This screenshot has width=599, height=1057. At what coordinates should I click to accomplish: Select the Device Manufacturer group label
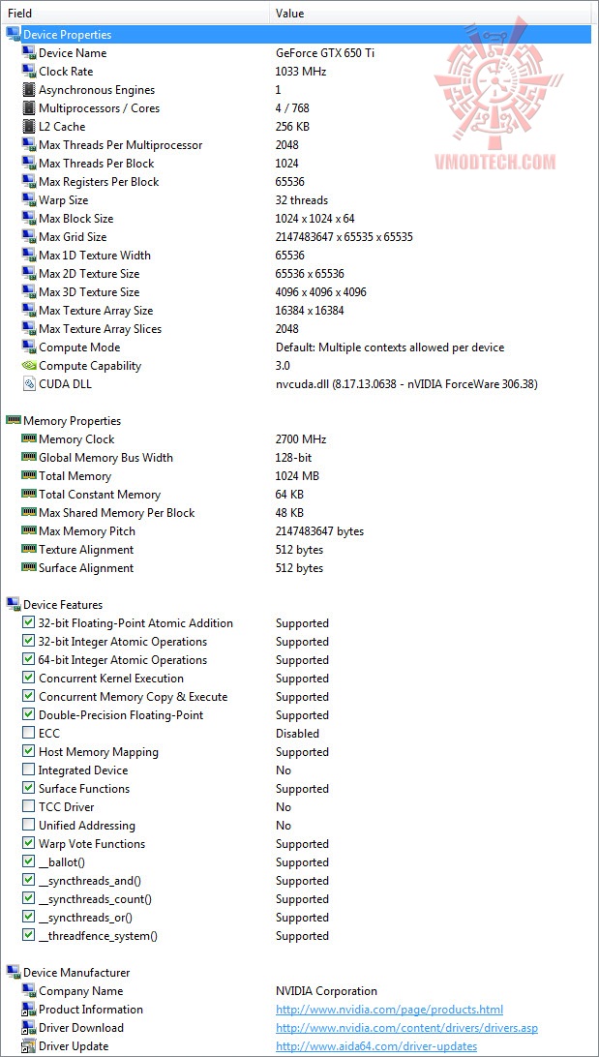tap(76, 972)
